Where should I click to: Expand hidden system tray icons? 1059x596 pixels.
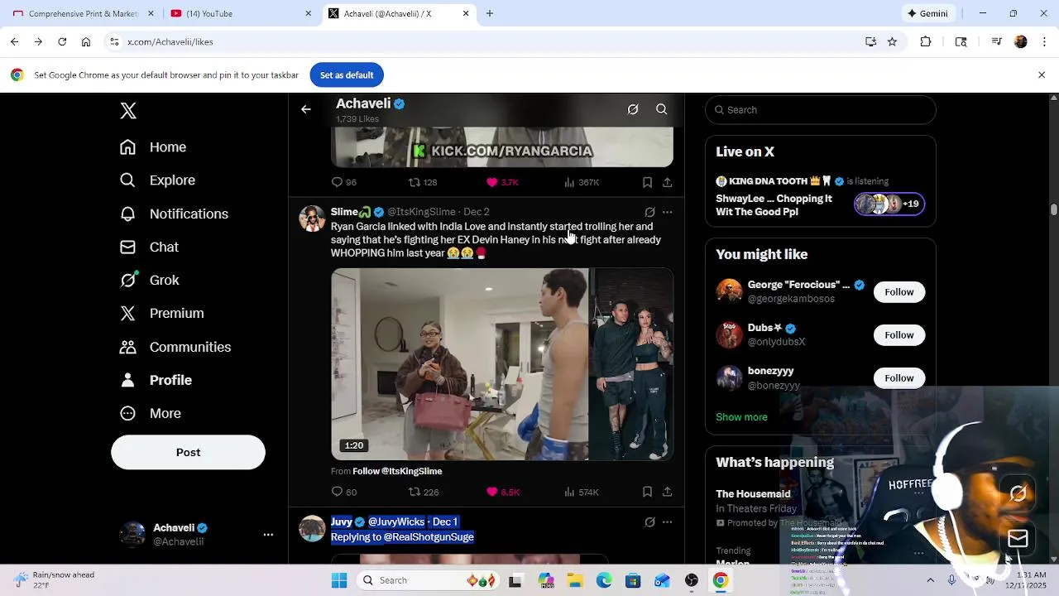click(930, 580)
